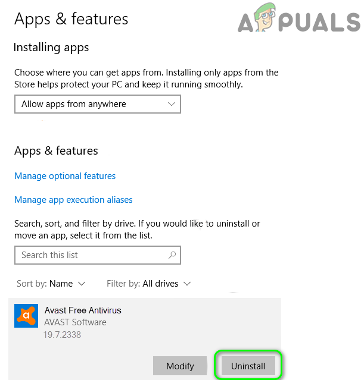
Task: Click the Avast version number 19.7.2338
Action: [x=62, y=335]
